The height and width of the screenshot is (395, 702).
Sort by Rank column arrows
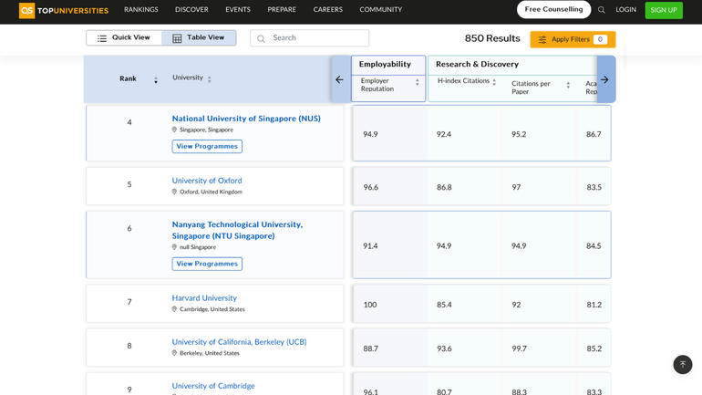pyautogui.click(x=156, y=80)
